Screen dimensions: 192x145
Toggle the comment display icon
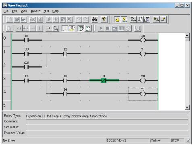(x=72, y=28)
